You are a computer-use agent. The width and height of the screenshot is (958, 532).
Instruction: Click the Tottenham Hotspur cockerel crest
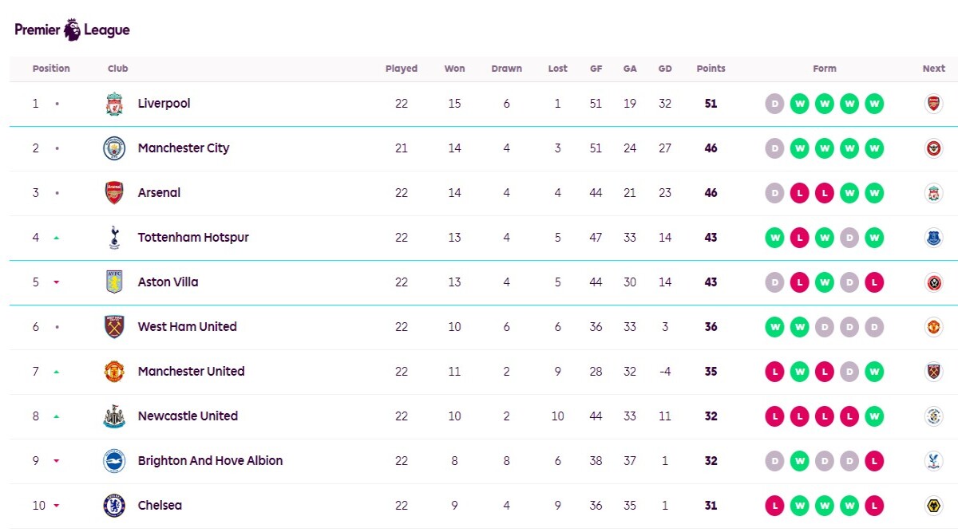114,238
